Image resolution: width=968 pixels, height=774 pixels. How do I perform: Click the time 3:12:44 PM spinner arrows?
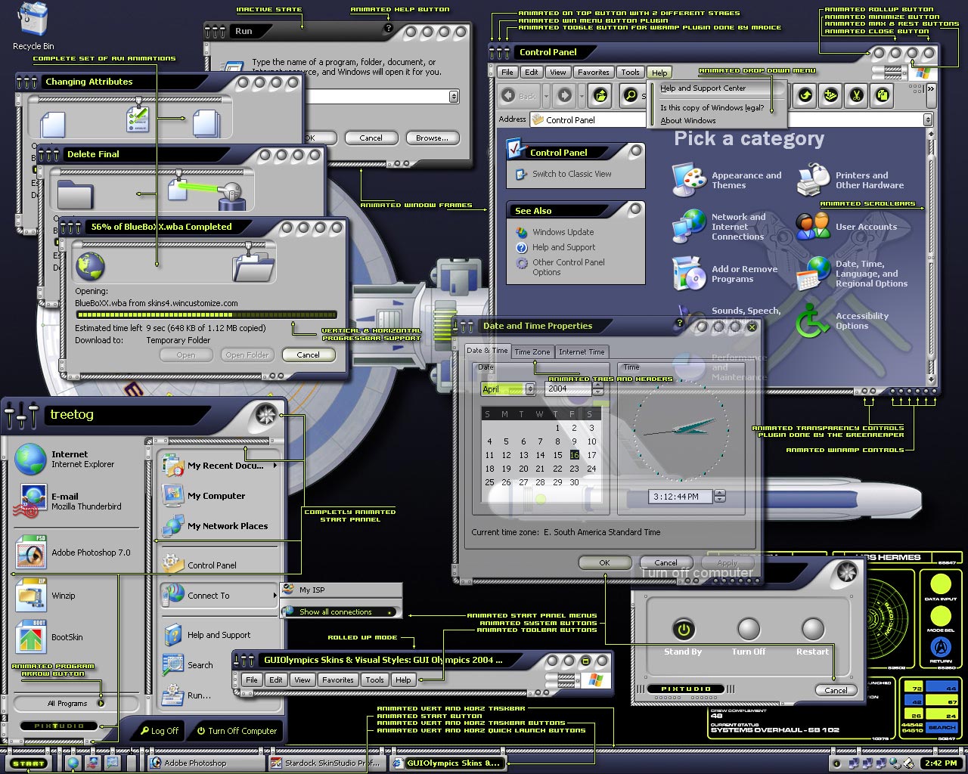point(719,496)
